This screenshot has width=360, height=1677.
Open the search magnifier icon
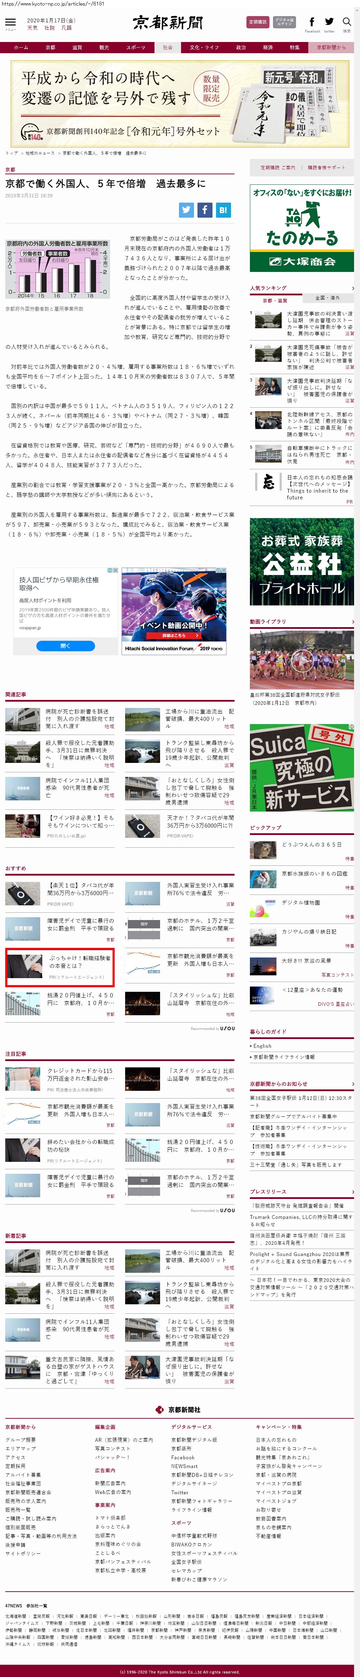[x=346, y=22]
